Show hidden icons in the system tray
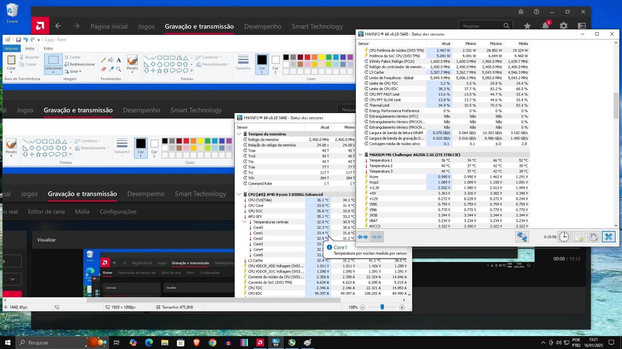Viewport: 622px width, 349px height. pos(543,343)
